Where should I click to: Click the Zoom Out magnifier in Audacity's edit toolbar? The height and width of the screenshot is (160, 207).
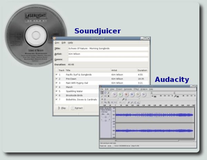click(x=132, y=103)
